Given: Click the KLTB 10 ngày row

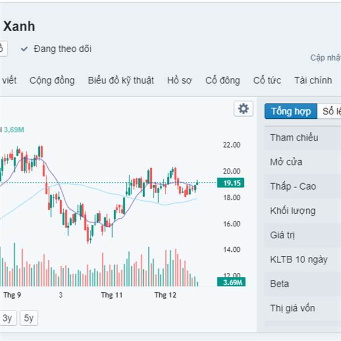Looking at the screenshot, I should 298,259.
